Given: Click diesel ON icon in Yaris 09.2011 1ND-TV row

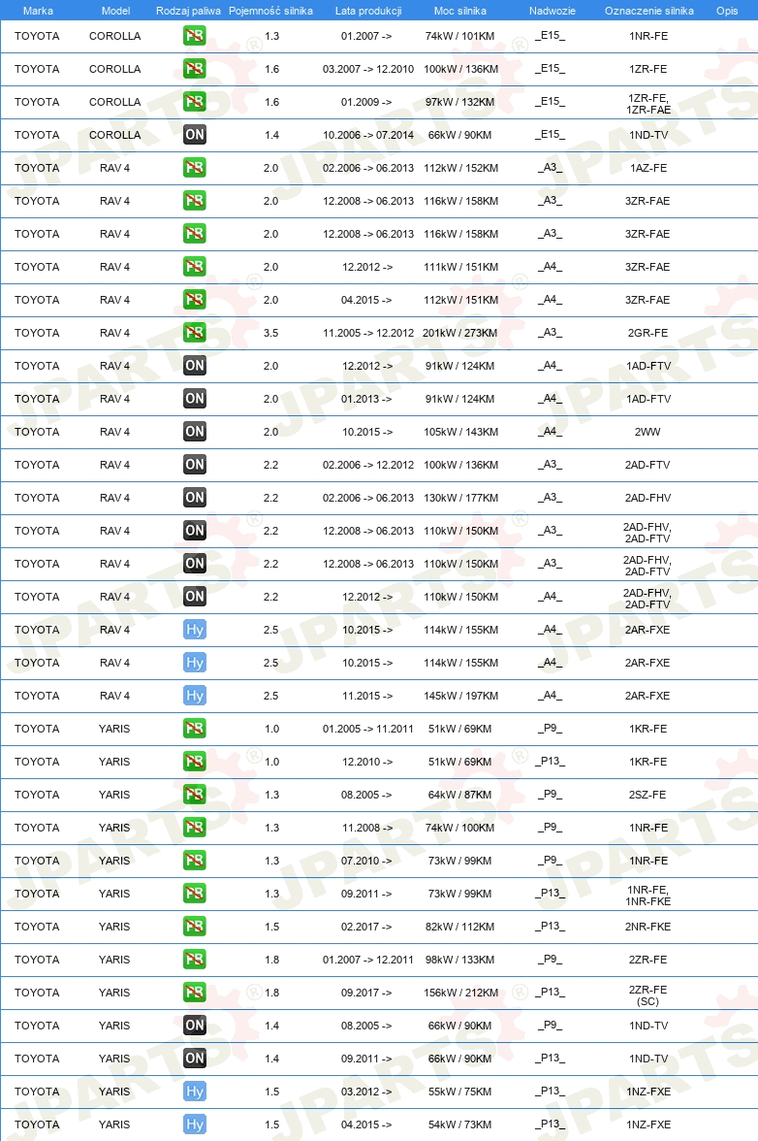Looking at the screenshot, I should point(194,1058).
